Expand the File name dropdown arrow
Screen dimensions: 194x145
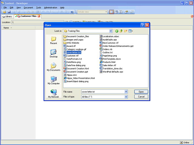tap(126, 92)
